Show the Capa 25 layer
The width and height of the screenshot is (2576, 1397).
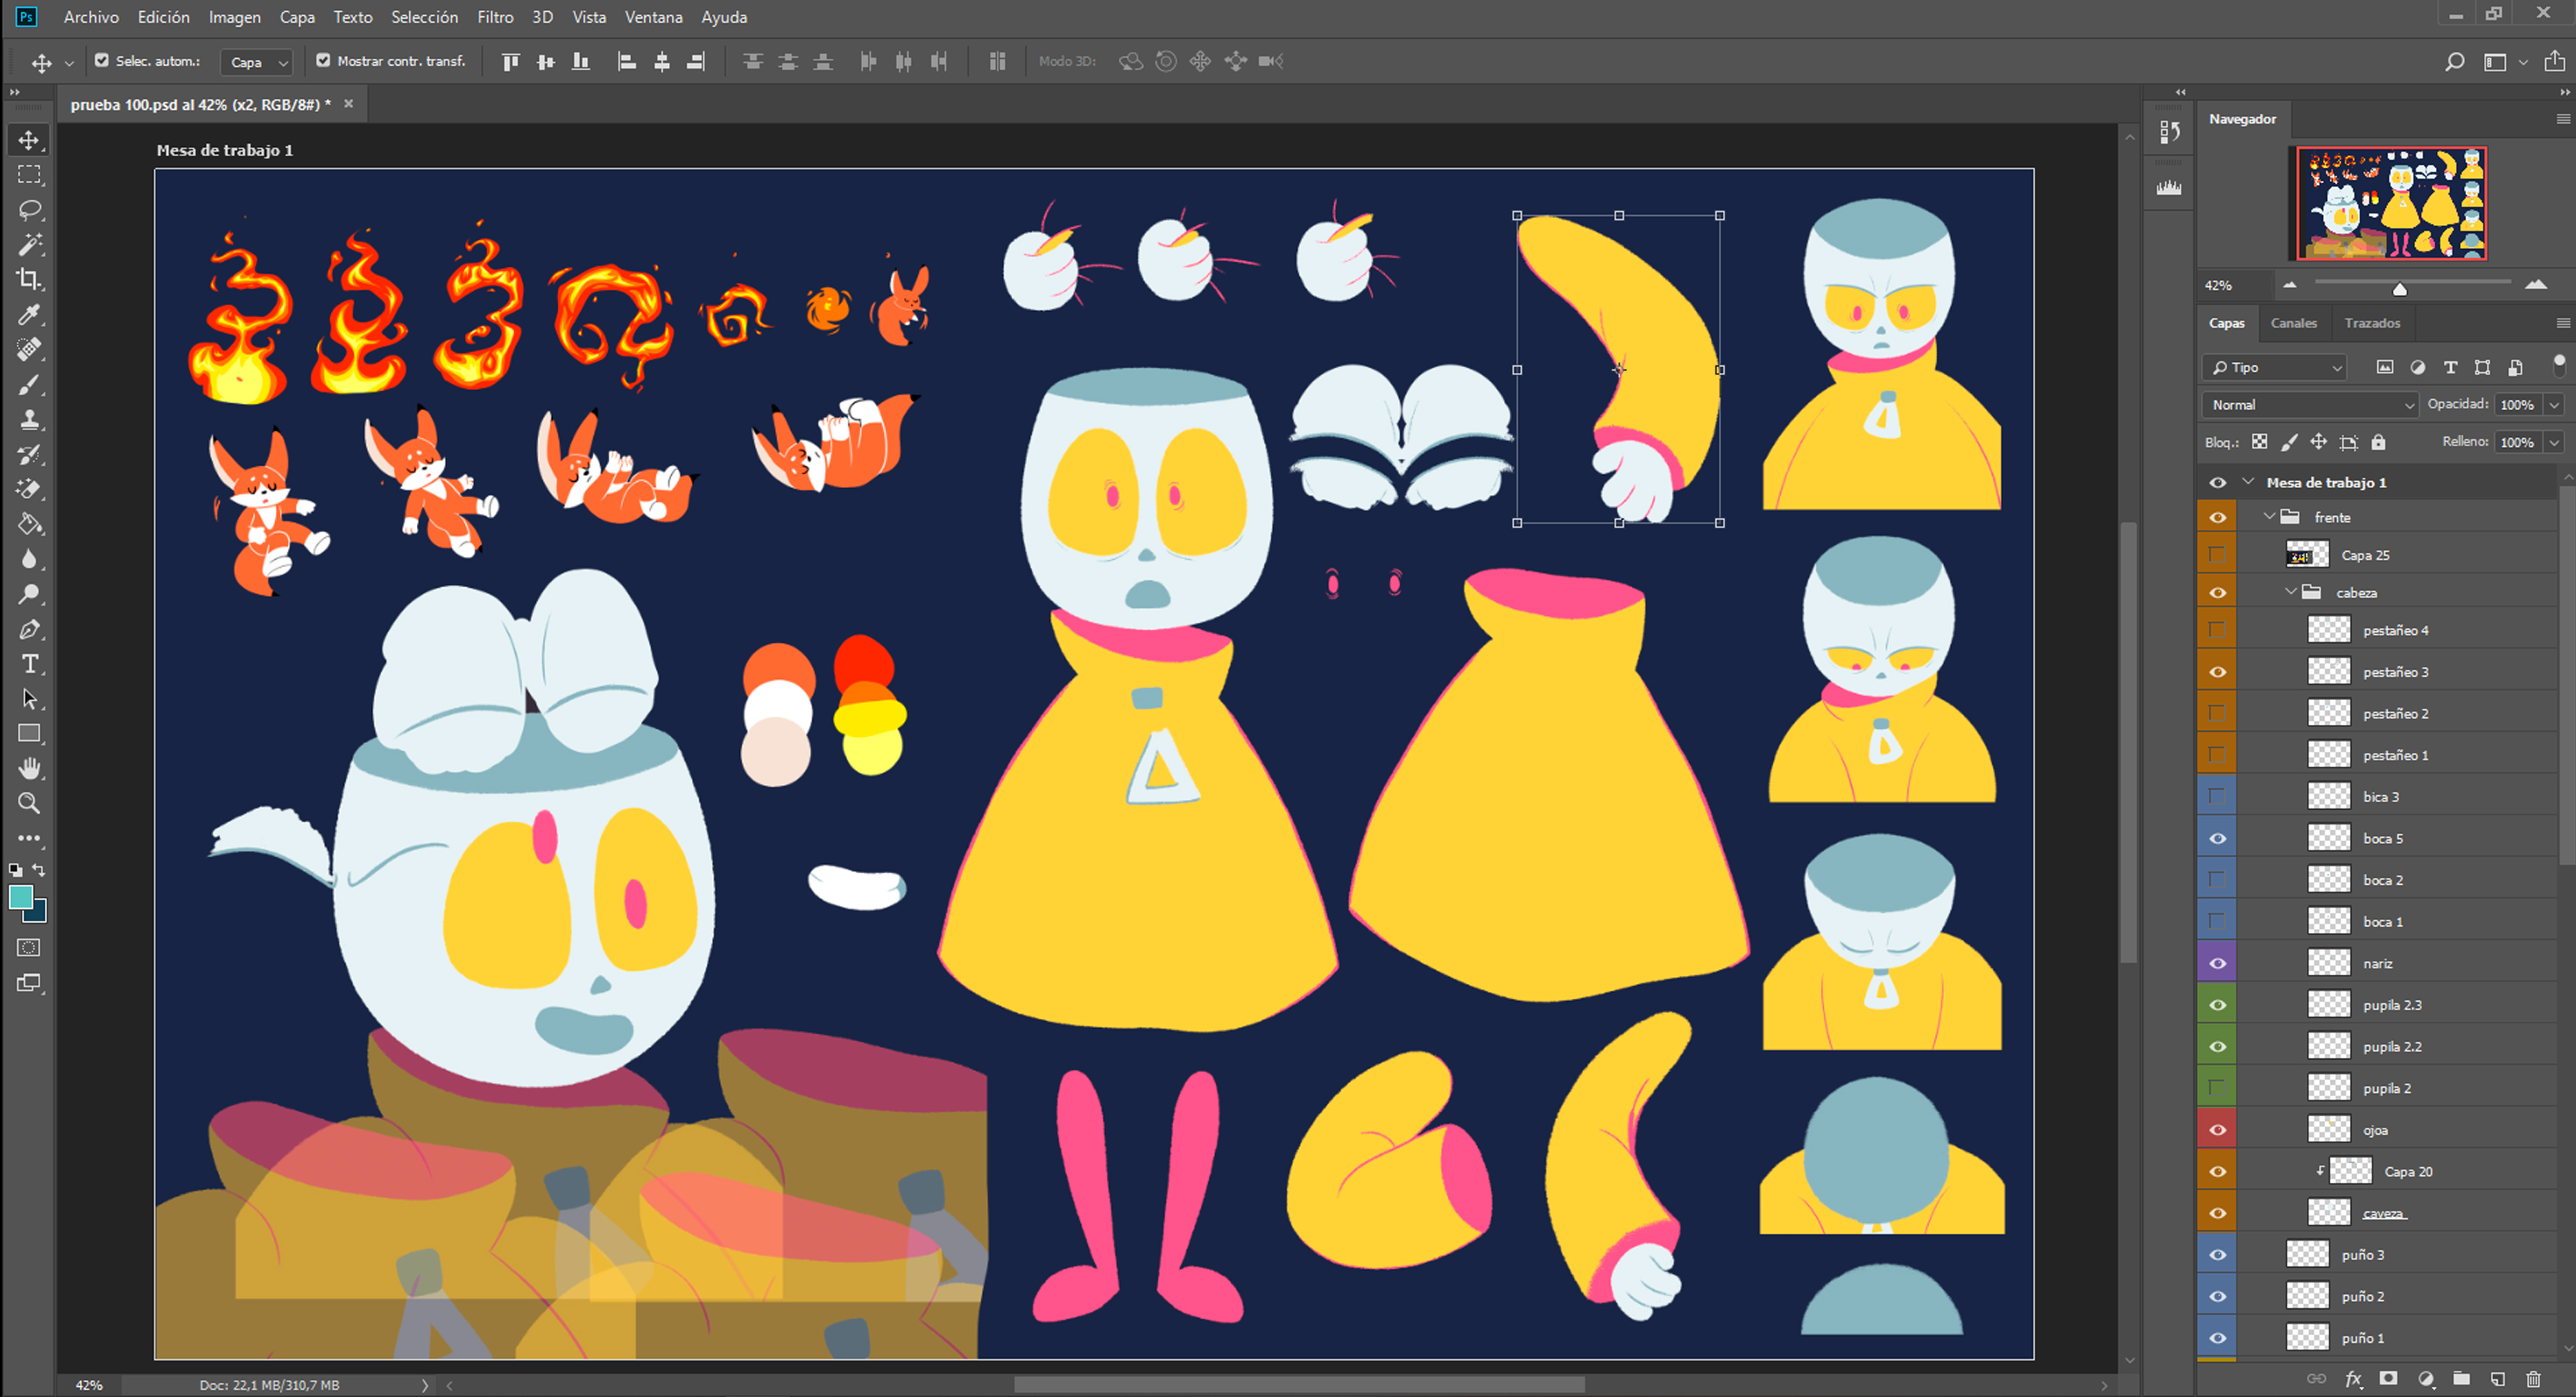[x=2217, y=555]
